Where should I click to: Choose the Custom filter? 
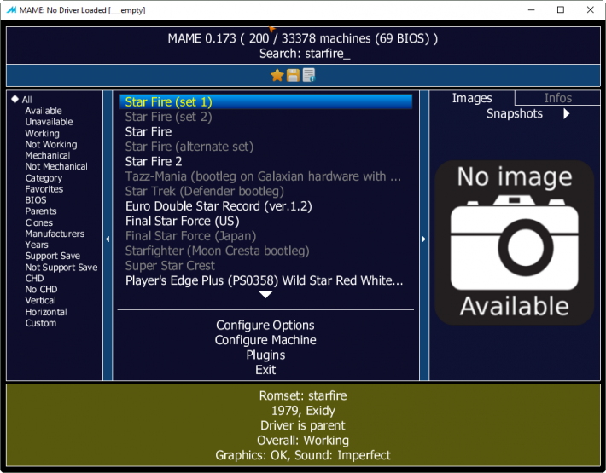(41, 323)
